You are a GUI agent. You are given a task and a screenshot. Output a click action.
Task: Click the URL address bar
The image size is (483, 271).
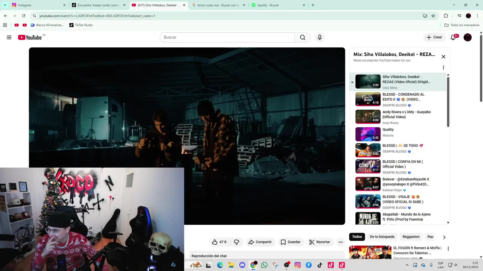click(226, 16)
